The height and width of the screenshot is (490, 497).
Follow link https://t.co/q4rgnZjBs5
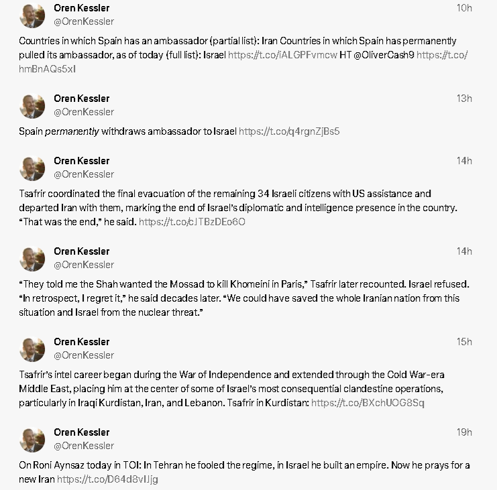coord(289,131)
